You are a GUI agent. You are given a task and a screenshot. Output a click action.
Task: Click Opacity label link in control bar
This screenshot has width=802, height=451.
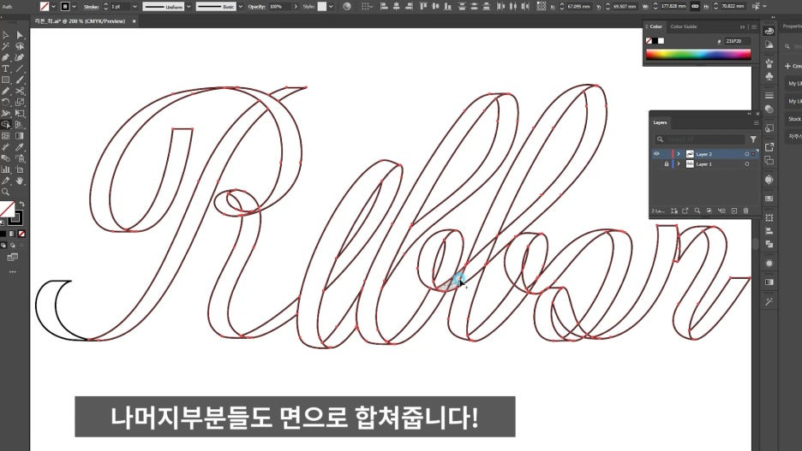[x=256, y=7]
